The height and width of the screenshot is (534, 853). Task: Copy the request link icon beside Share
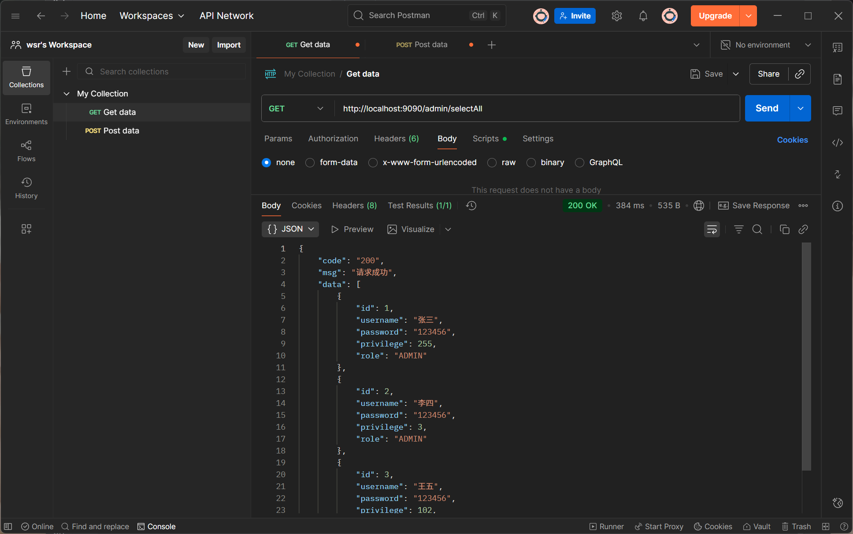tap(800, 74)
